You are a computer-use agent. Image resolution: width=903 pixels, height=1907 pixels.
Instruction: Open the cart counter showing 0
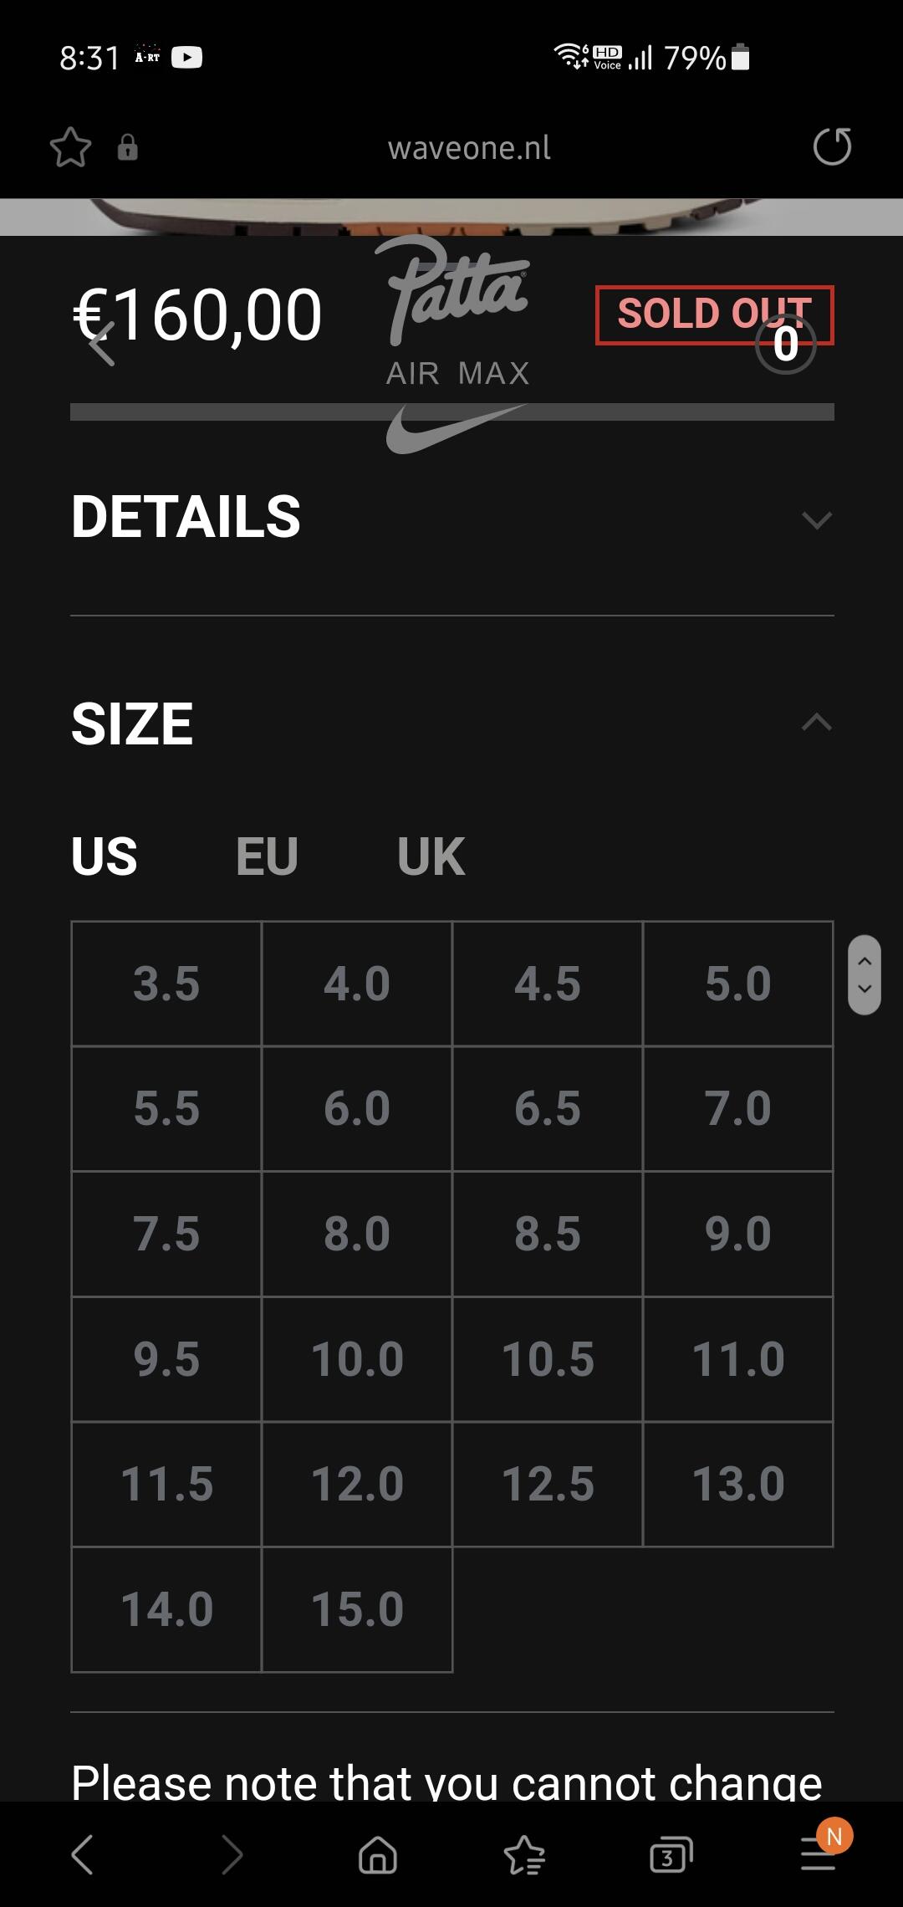point(785,345)
